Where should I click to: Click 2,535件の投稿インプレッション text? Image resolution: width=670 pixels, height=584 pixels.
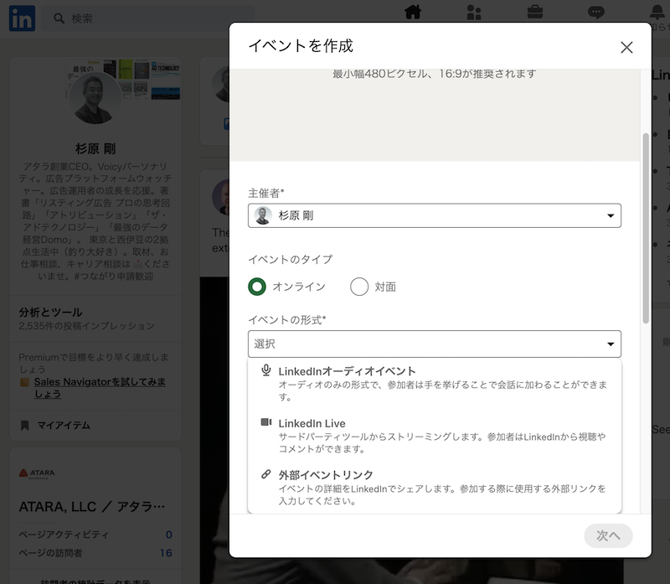86,326
